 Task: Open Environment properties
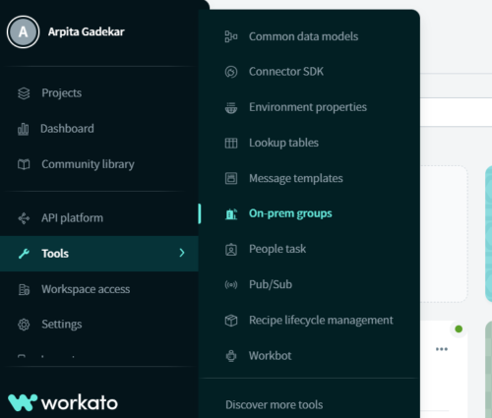coord(308,107)
